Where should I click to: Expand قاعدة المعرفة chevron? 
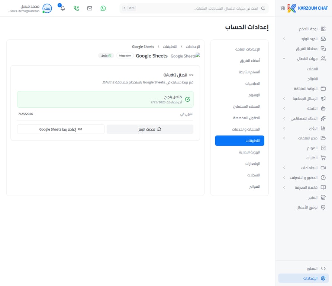(284, 187)
